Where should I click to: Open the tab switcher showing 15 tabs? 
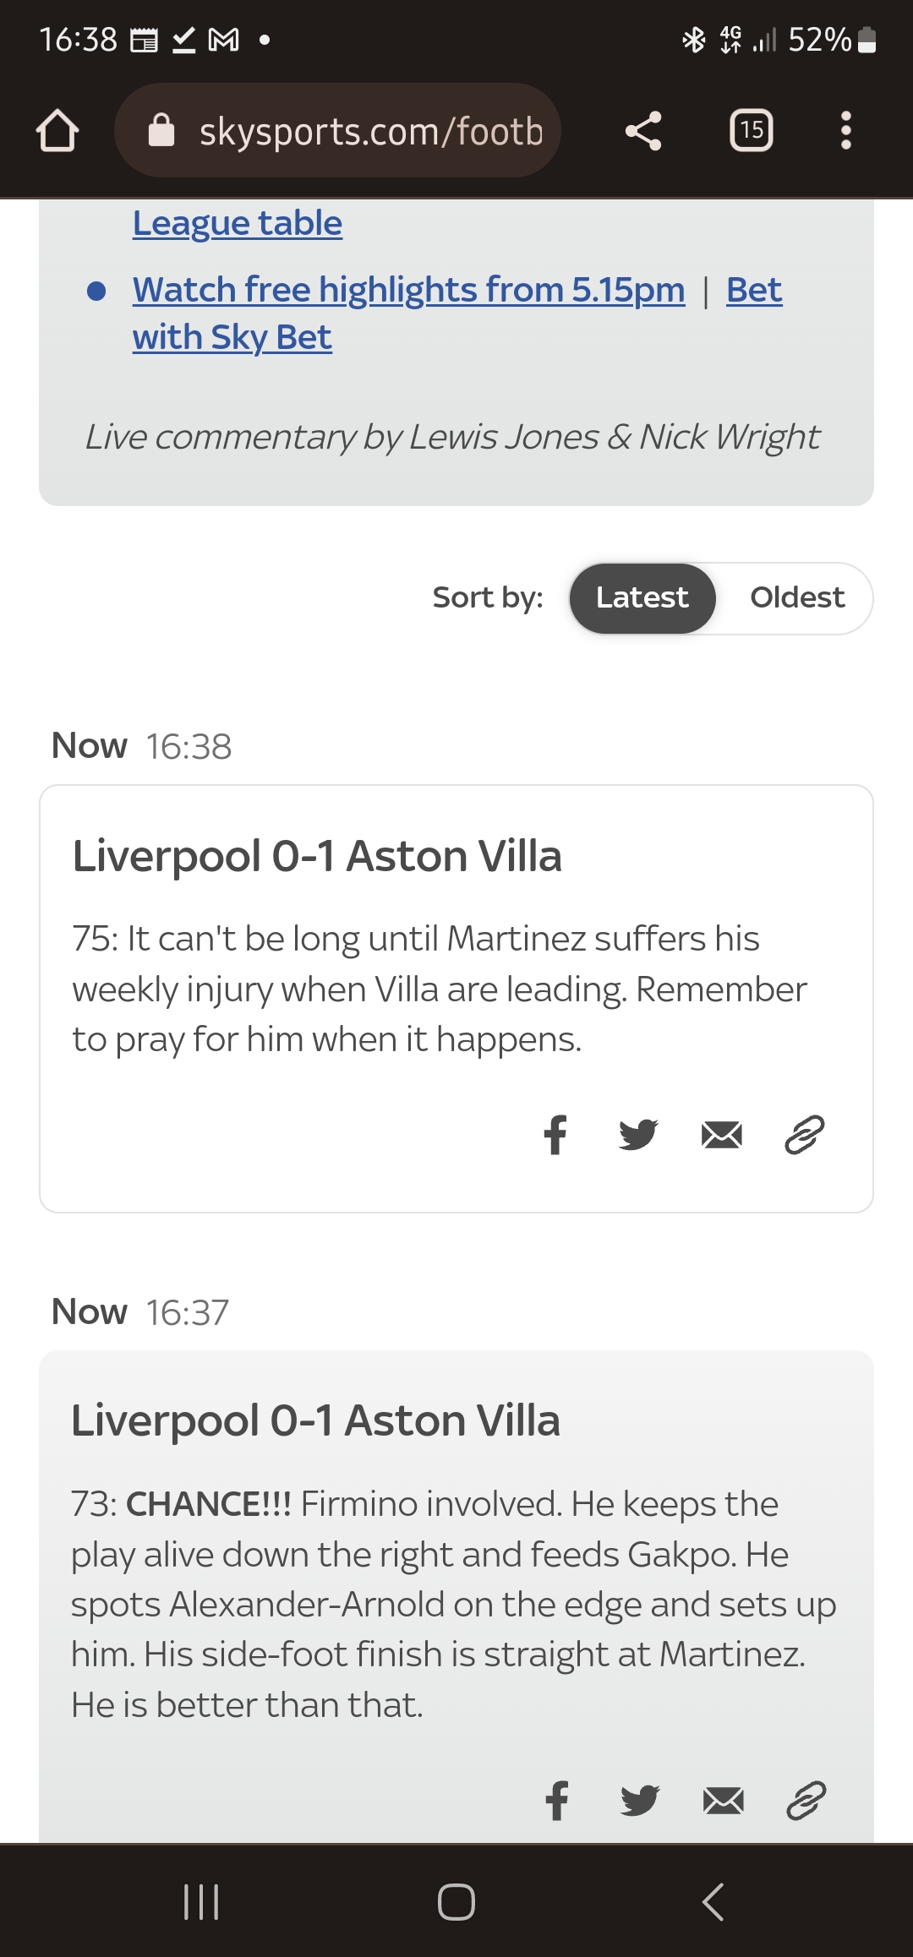coord(752,131)
